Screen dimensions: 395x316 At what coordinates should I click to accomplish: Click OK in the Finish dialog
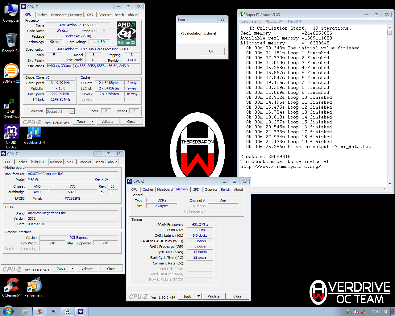(211, 51)
